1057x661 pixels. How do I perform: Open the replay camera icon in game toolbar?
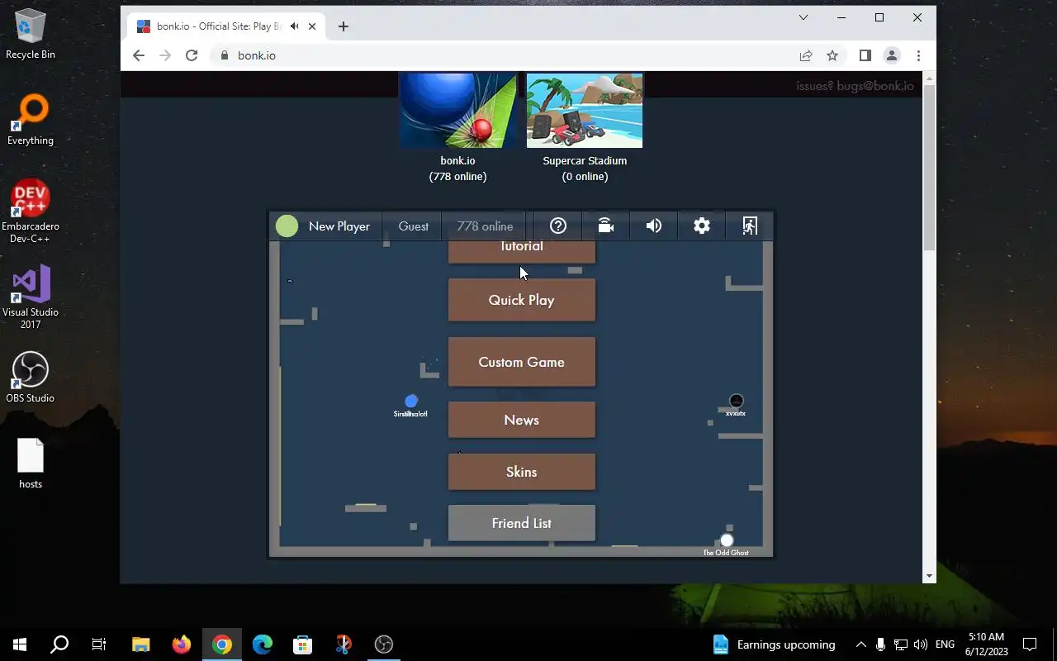point(606,226)
